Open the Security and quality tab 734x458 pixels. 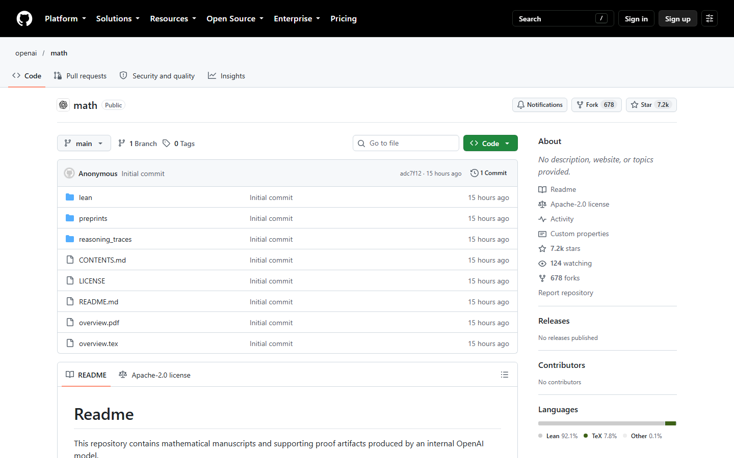click(157, 76)
